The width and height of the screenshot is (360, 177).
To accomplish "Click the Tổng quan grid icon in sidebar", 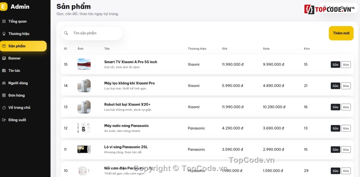I will pyautogui.click(x=4, y=21).
